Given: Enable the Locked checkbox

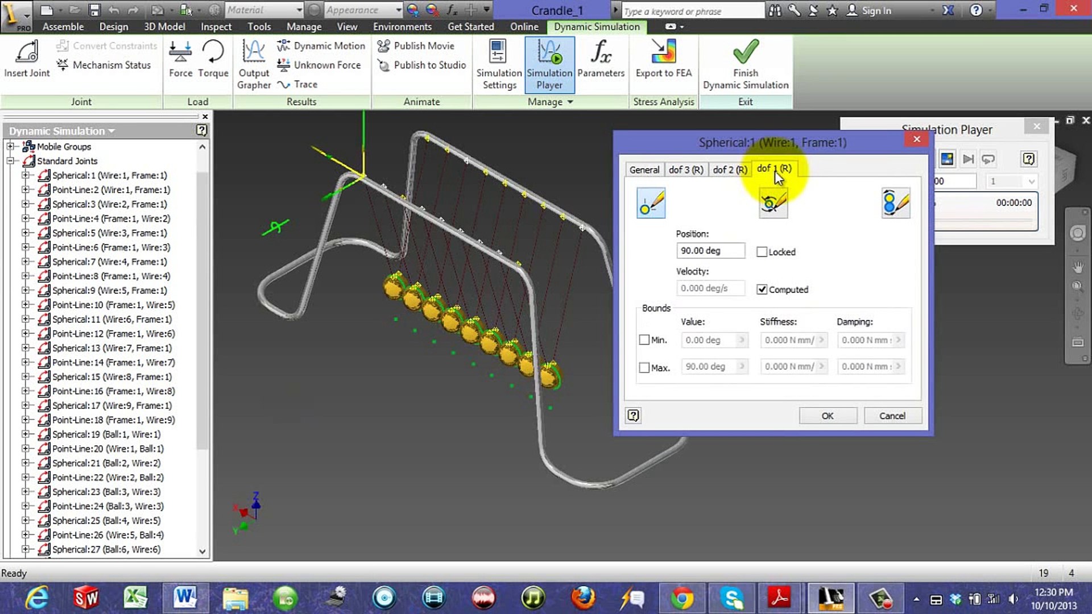Looking at the screenshot, I should click(x=762, y=252).
